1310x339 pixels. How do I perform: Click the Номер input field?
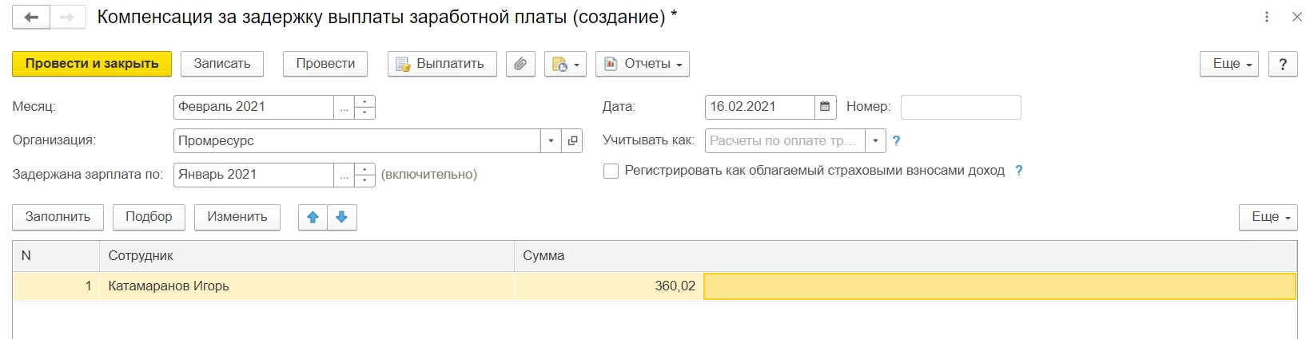pos(960,107)
